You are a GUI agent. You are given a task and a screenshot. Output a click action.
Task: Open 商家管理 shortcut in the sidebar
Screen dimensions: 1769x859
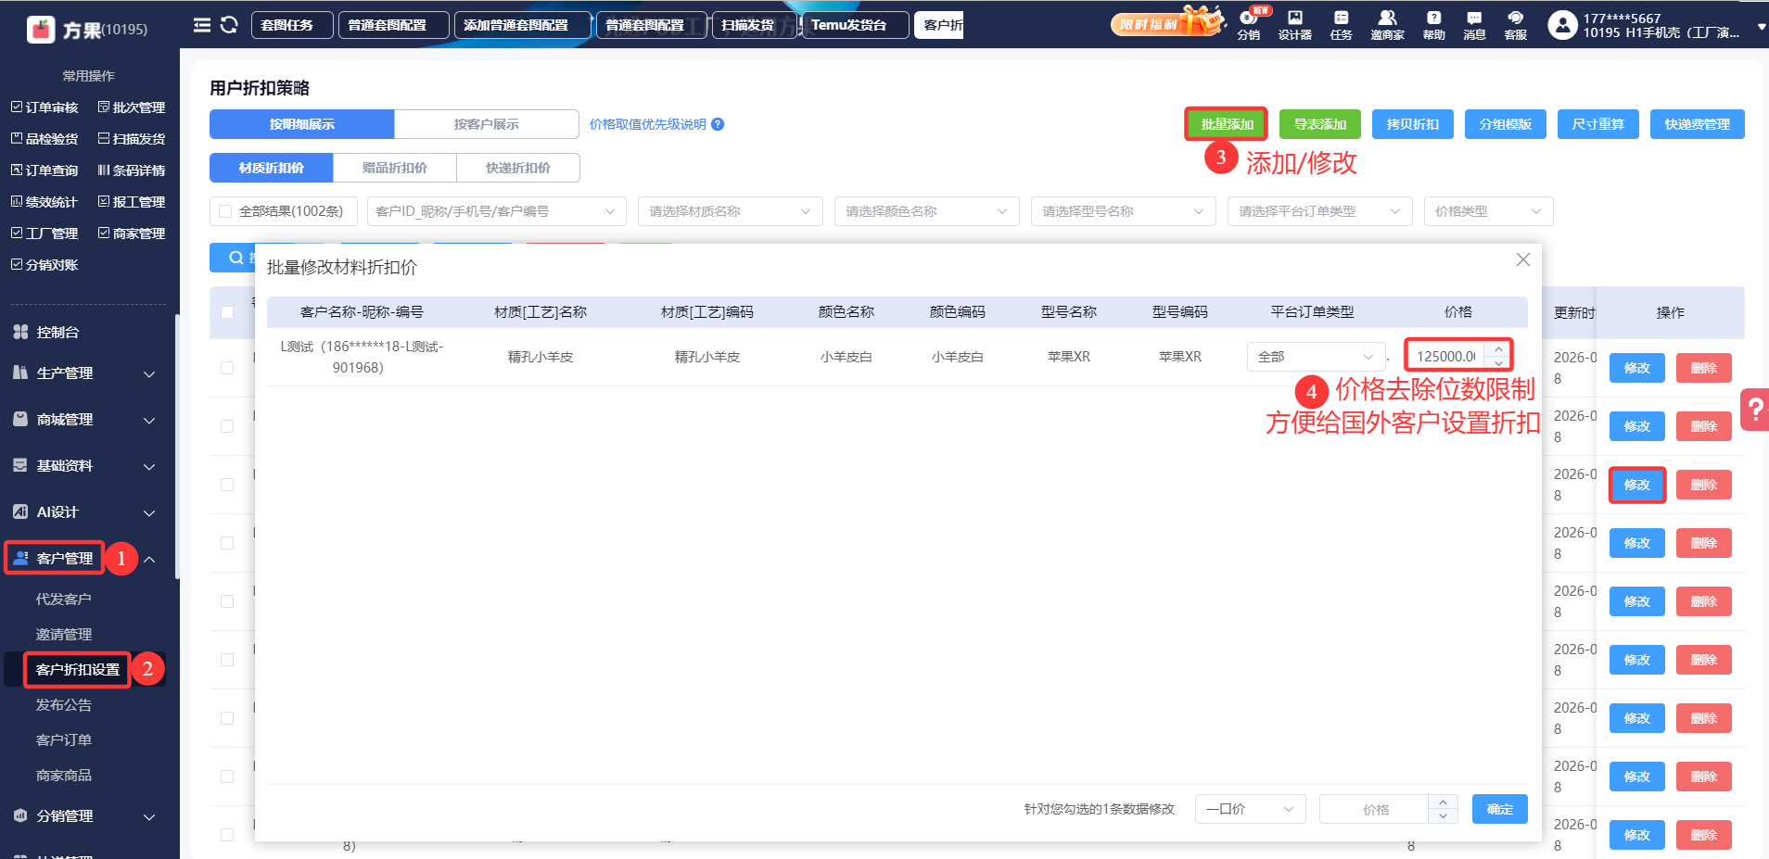[x=132, y=234]
